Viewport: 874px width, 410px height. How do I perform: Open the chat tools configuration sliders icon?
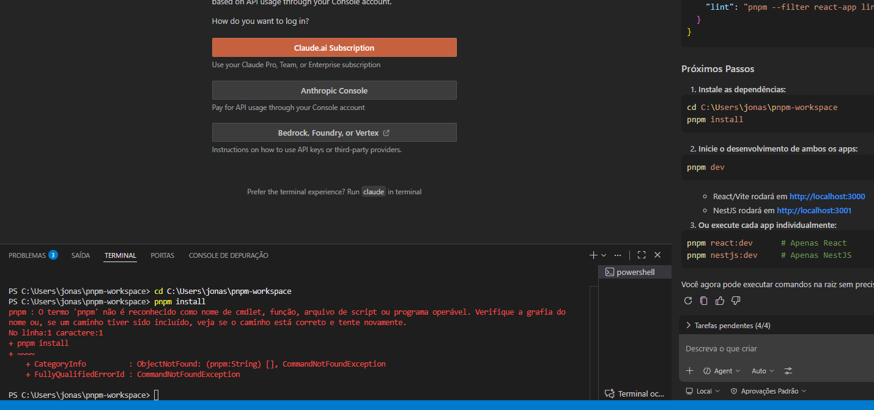click(788, 371)
